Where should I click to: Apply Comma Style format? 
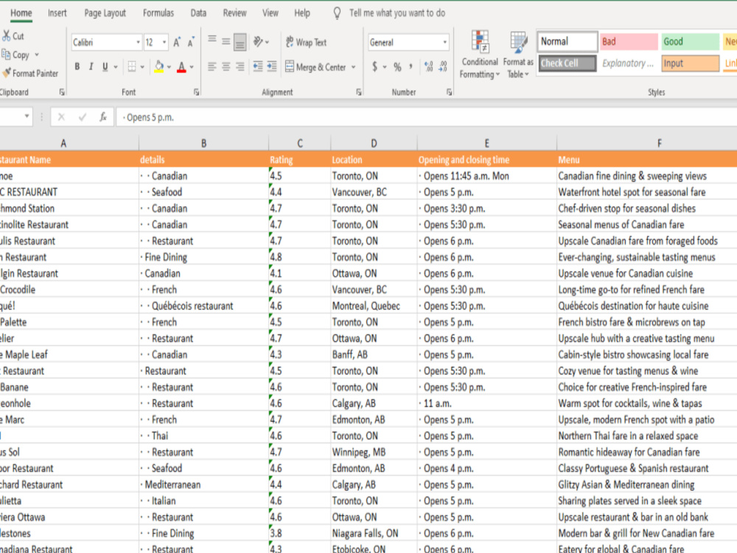(411, 66)
